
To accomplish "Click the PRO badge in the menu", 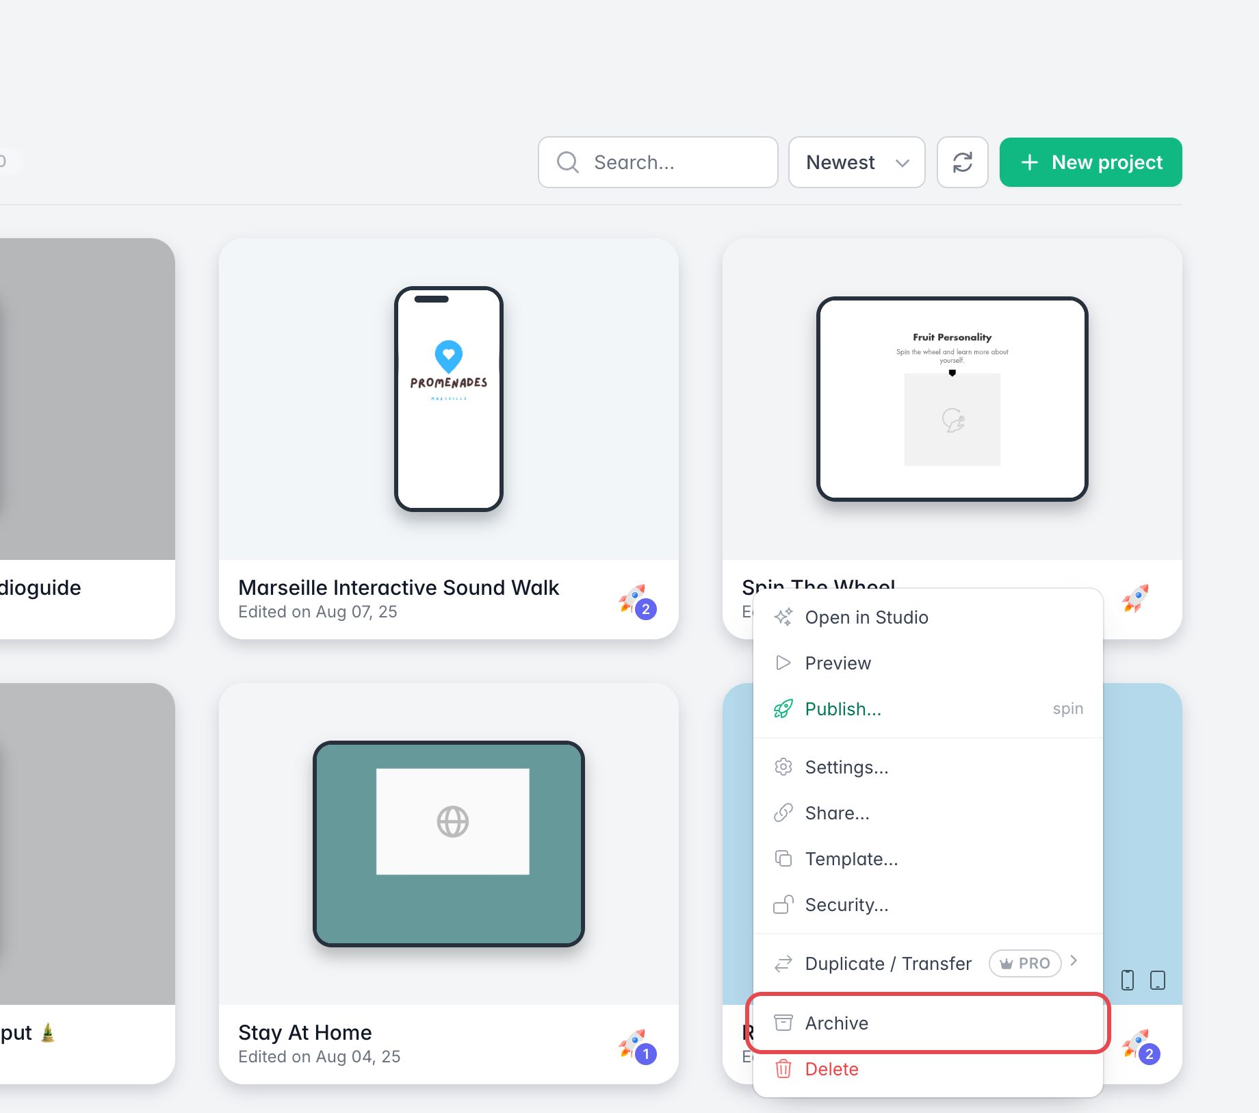I will [x=1025, y=963].
